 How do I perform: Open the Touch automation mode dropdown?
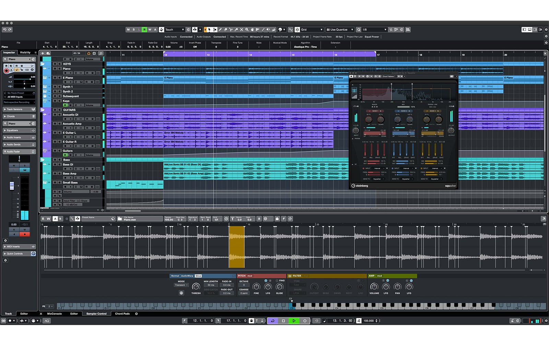[x=175, y=30]
